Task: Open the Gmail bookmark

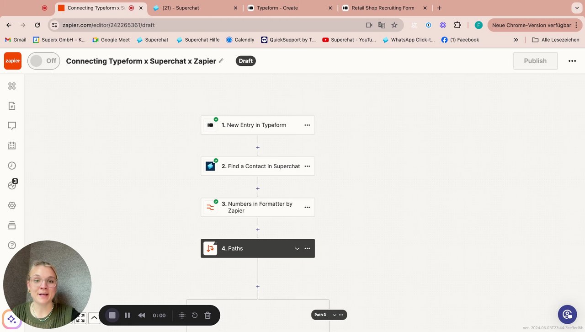Action: 16,40
